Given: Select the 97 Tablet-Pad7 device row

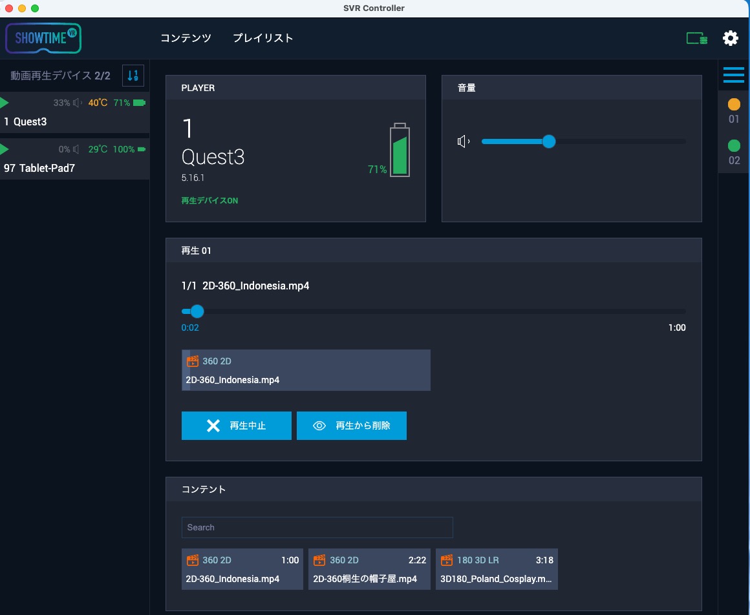Looking at the screenshot, I should tap(74, 159).
